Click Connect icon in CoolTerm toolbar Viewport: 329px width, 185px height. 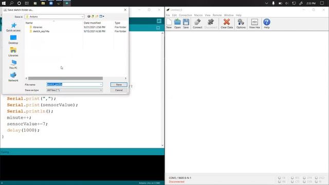197,24
